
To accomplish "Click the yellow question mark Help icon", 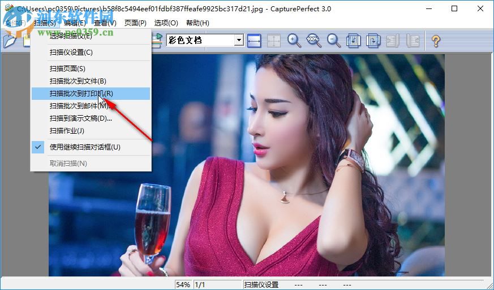I will [x=436, y=41].
